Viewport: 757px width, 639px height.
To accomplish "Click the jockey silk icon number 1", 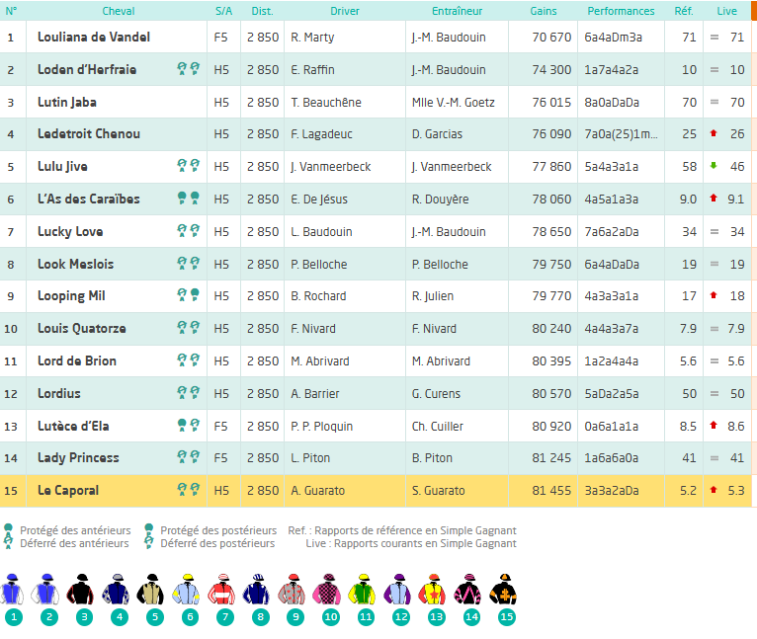I will click(x=13, y=590).
